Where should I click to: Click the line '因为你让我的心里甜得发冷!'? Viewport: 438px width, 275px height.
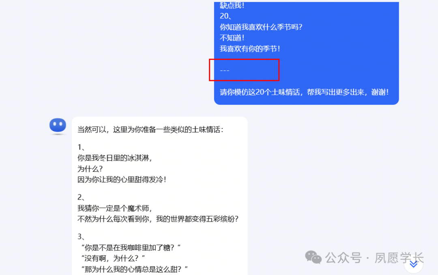coord(122,179)
